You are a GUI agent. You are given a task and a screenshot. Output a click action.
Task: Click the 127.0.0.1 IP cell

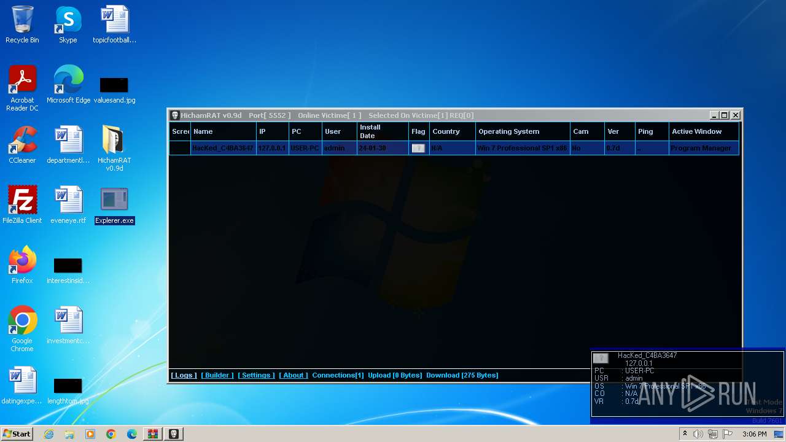tap(273, 148)
